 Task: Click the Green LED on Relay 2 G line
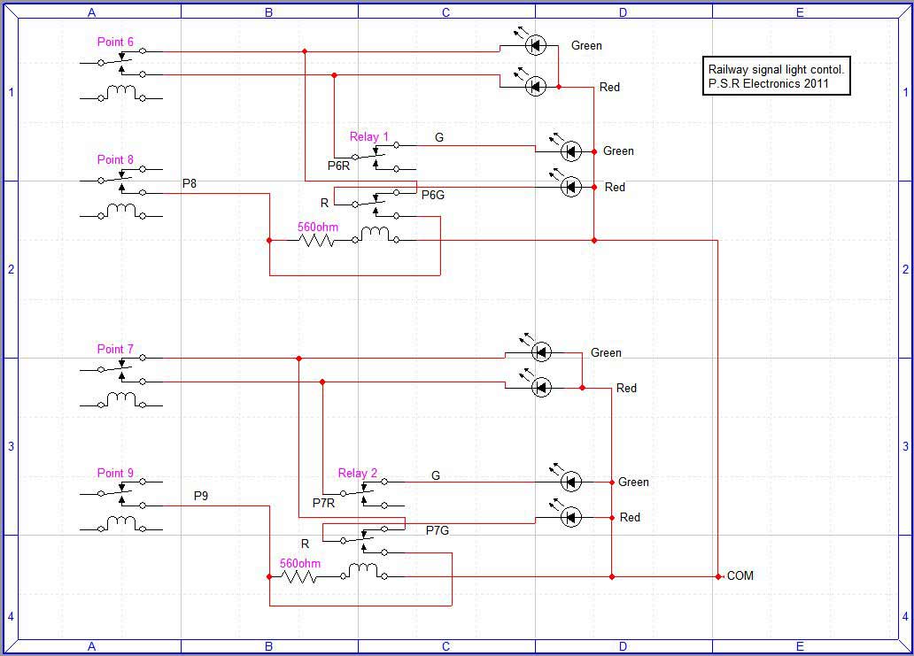point(571,482)
